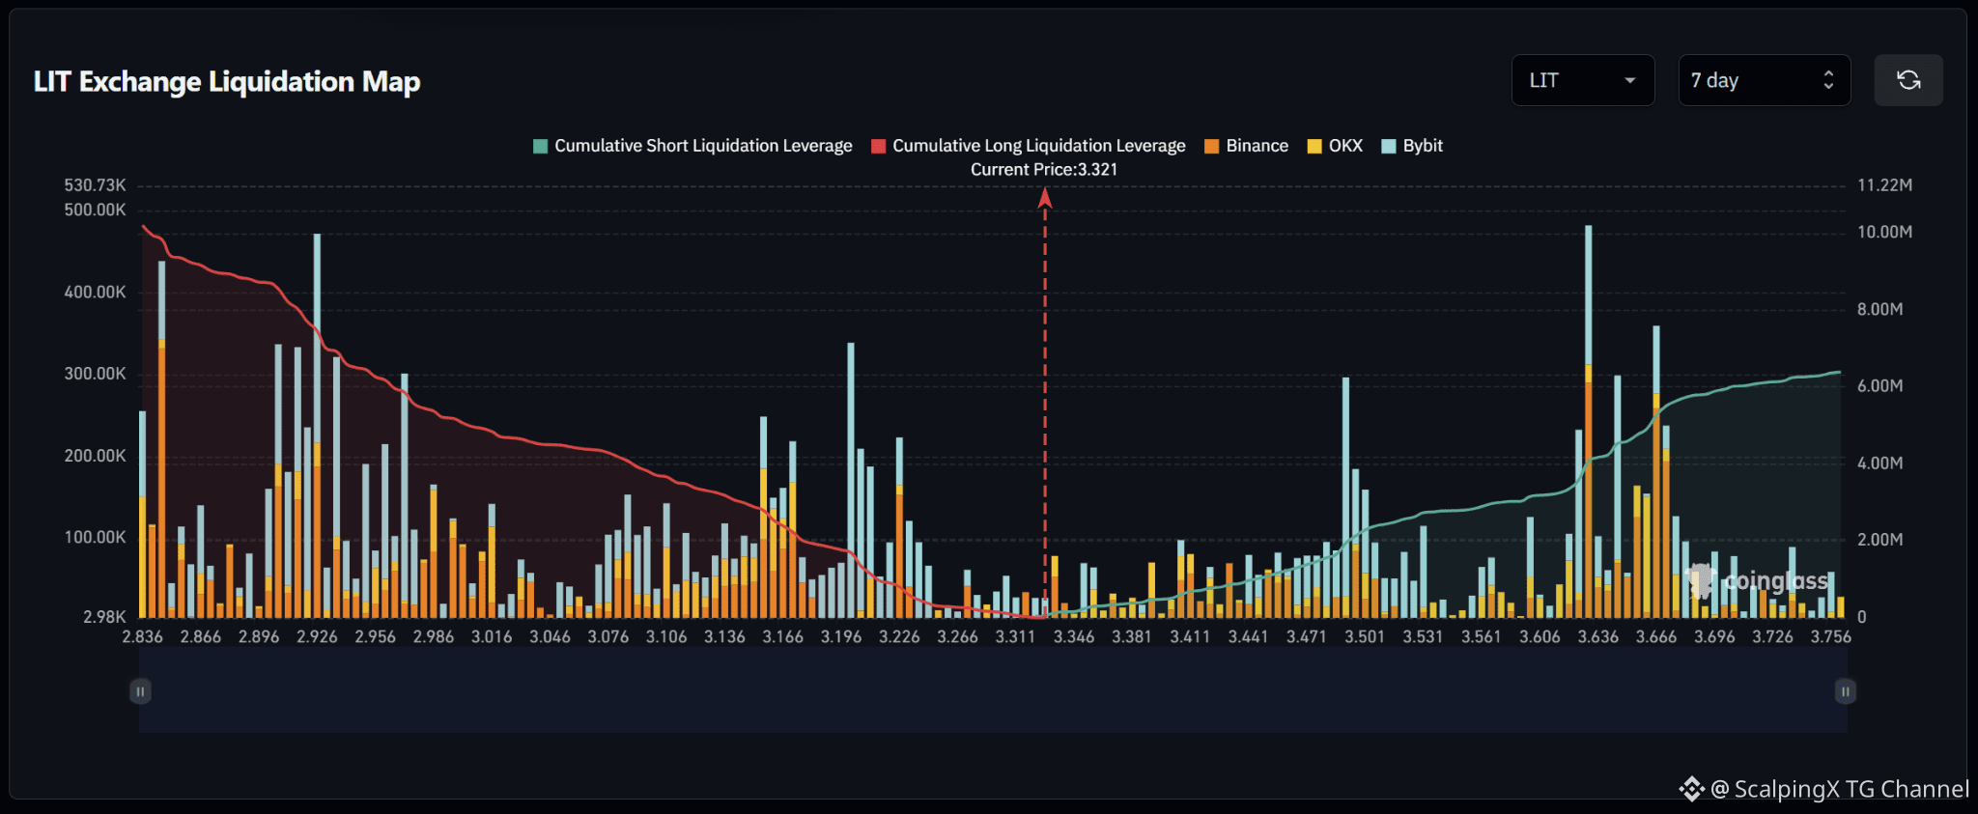The height and width of the screenshot is (814, 1978).
Task: Click the '11.22M' right axis label
Action: tap(1885, 185)
